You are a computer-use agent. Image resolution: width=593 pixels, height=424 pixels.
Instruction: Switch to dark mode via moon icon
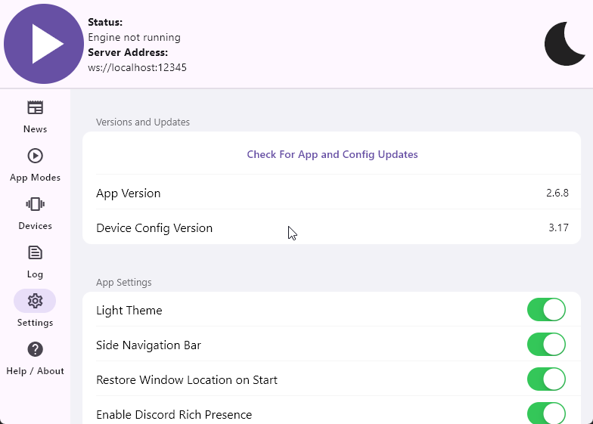pos(565,44)
